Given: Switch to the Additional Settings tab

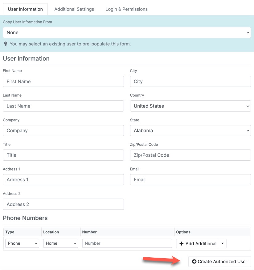Looking at the screenshot, I should point(74,9).
